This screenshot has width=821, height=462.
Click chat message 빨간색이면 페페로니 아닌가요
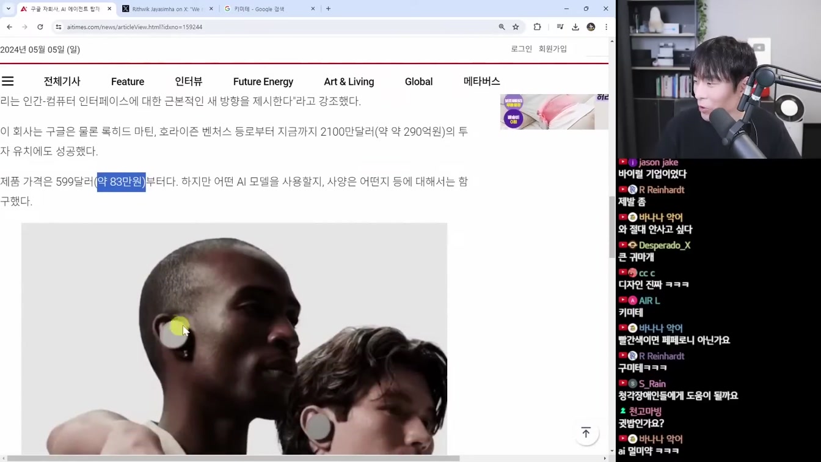(x=674, y=340)
